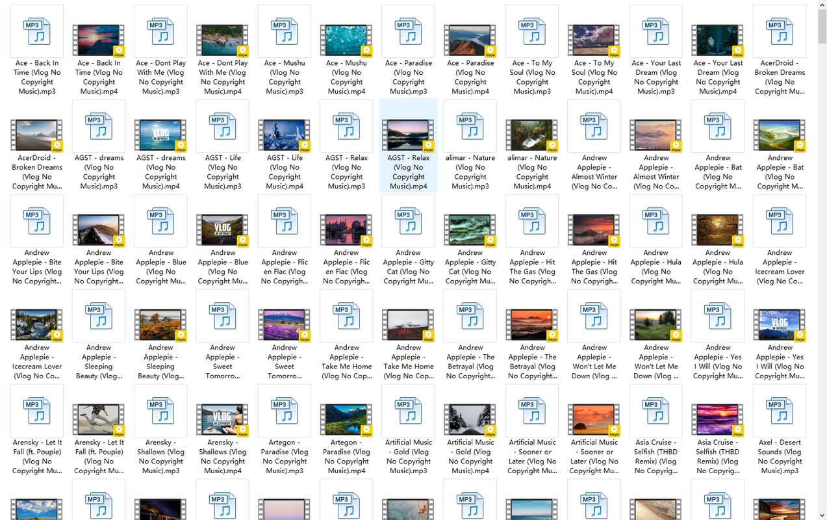Select the Yes I Will VLOG video thumbnail

coord(780,325)
